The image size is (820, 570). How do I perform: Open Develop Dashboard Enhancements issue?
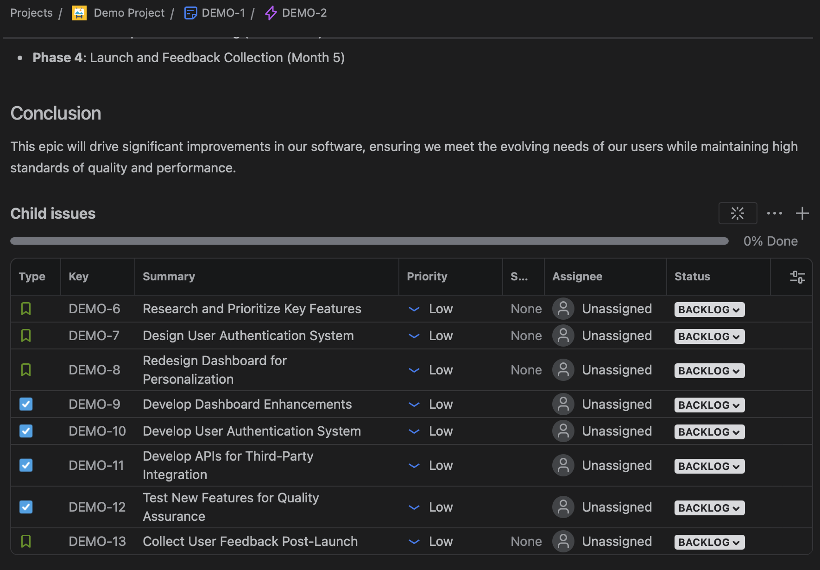[x=247, y=404]
